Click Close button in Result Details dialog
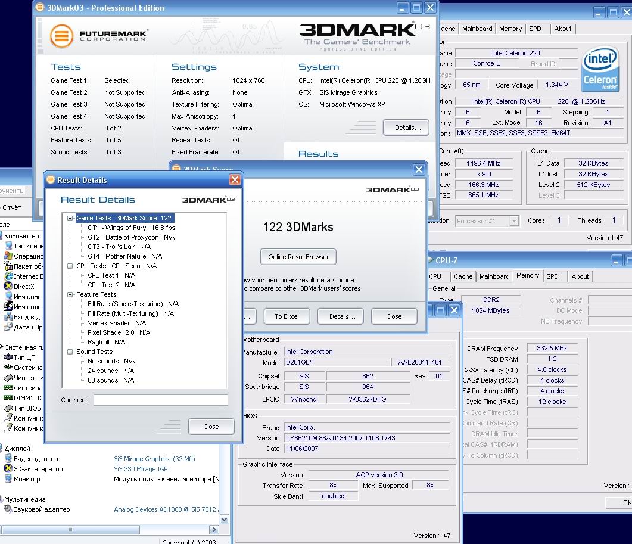This screenshot has width=632, height=544. pyautogui.click(x=211, y=426)
